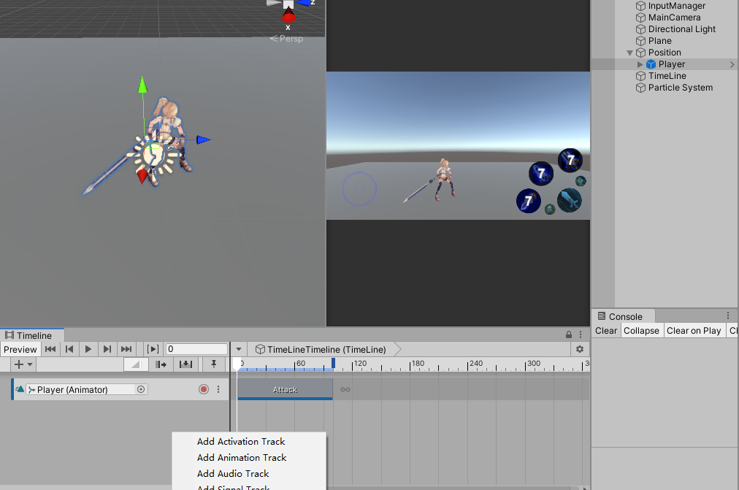Screen dimensions: 739x490
Task: Click the timeline horizontal scrollbar arrow
Action: tap(585, 488)
